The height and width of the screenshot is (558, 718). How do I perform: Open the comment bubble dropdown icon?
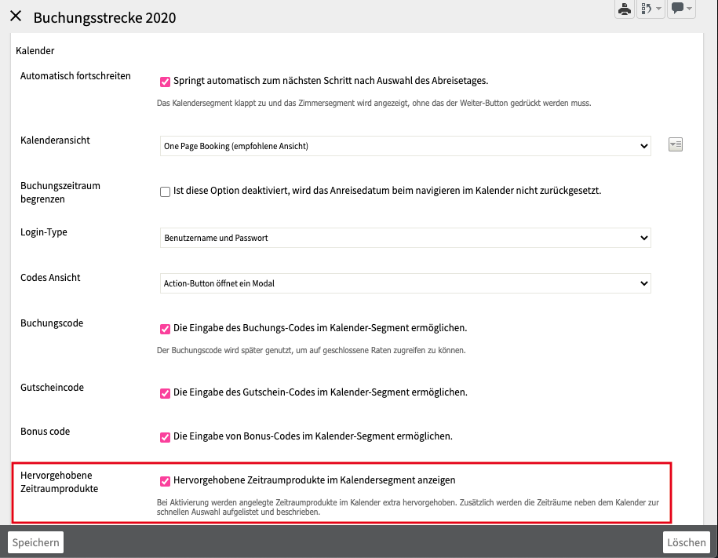pyautogui.click(x=681, y=9)
